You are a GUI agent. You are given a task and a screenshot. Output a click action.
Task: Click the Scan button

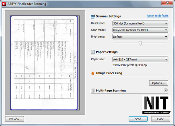coord(138,119)
